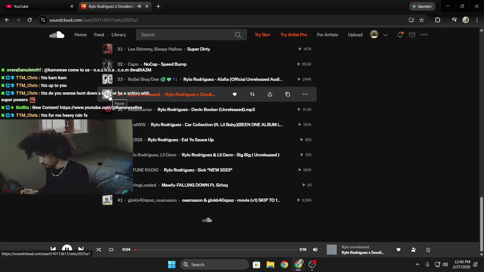484x272 pixels.
Task: Click the Try Artist Pro link
Action: point(294,35)
